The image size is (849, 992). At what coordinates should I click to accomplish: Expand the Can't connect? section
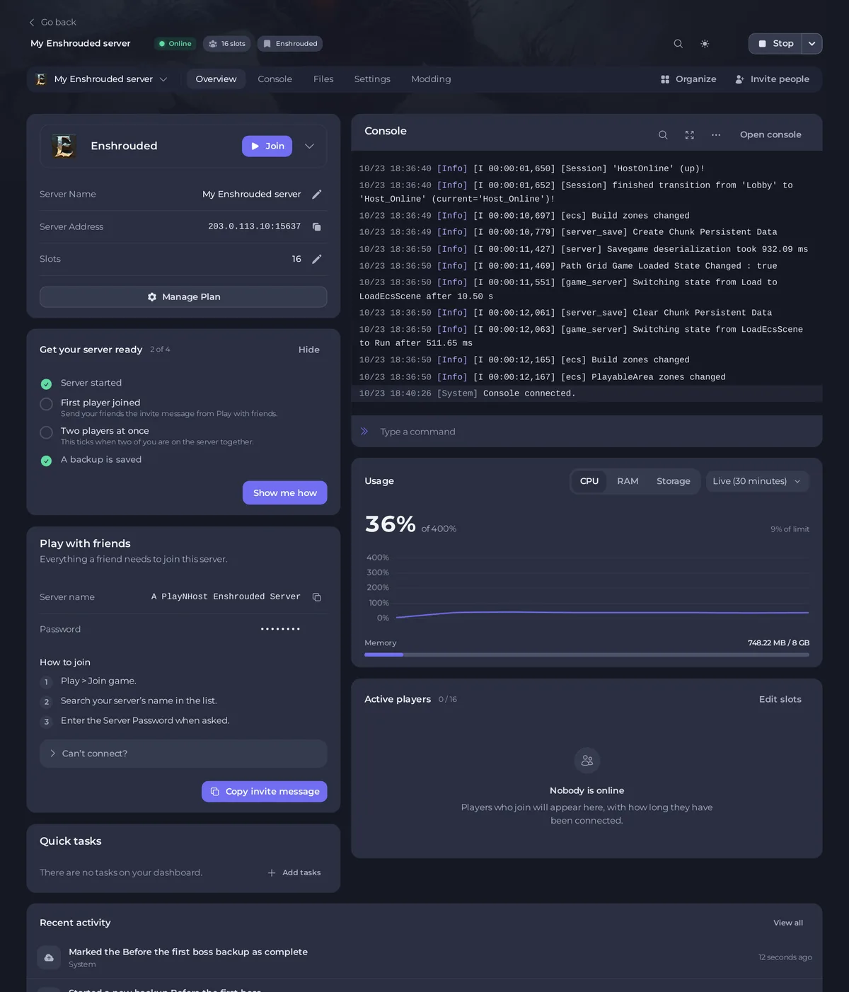(x=183, y=754)
